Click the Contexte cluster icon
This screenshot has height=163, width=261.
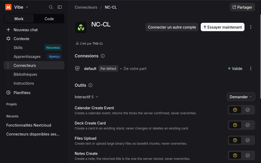[8, 39]
